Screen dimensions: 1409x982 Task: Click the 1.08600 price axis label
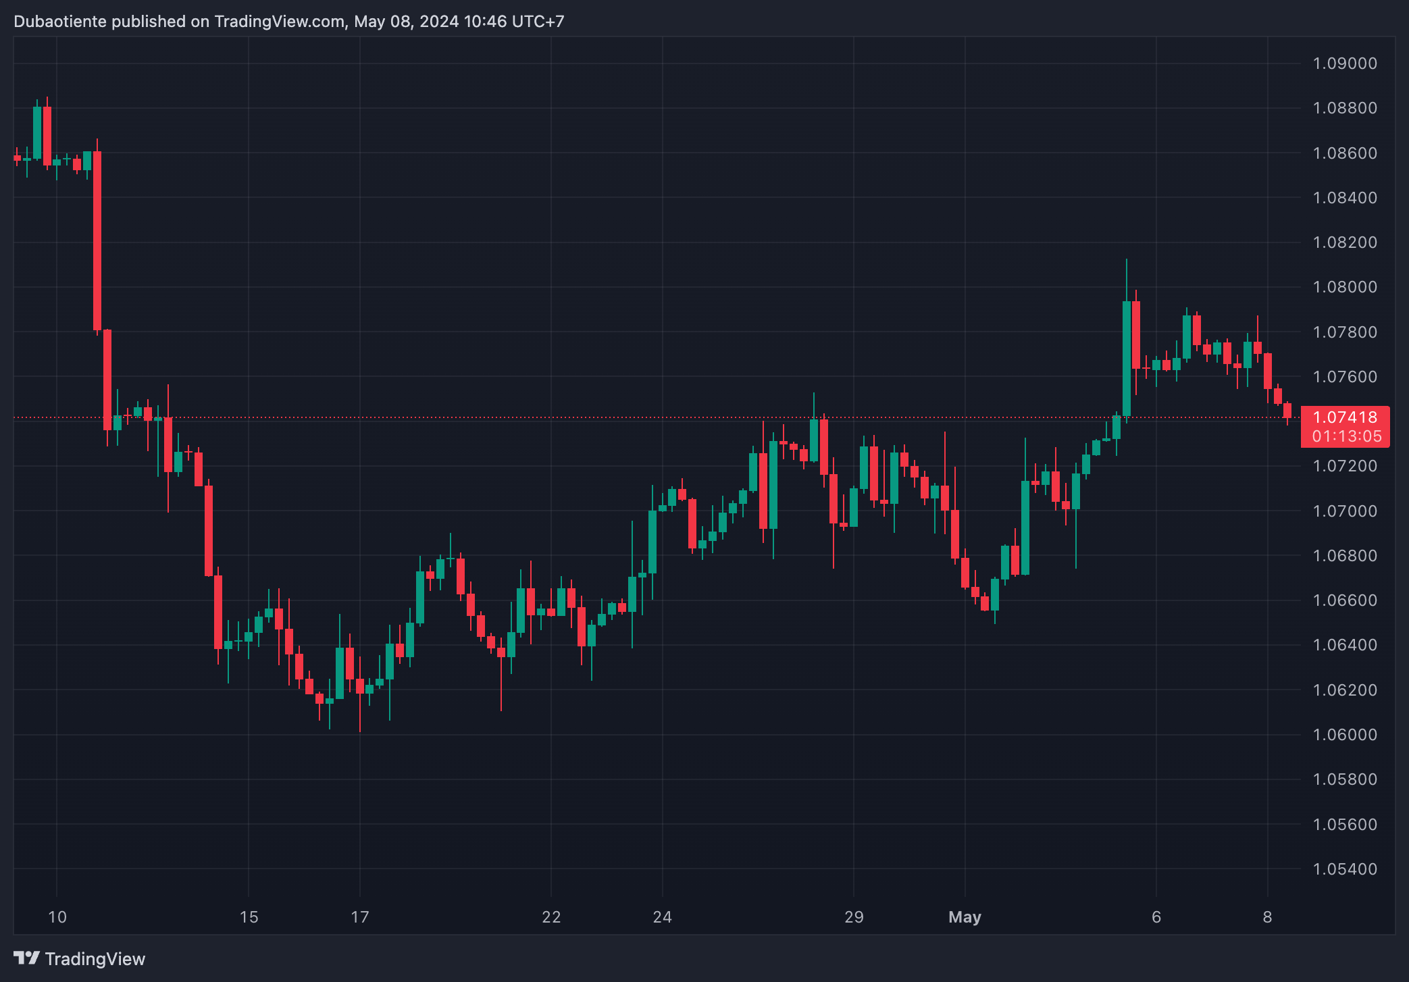point(1345,153)
